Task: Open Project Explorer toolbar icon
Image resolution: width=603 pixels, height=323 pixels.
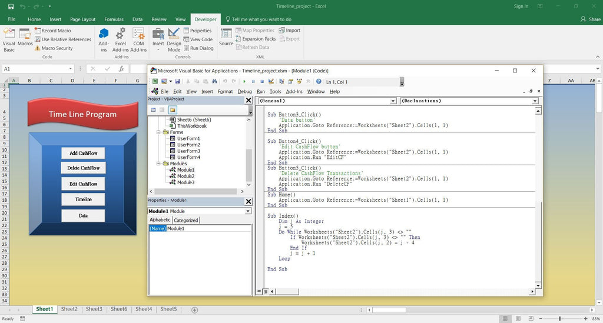Action: (x=281, y=81)
